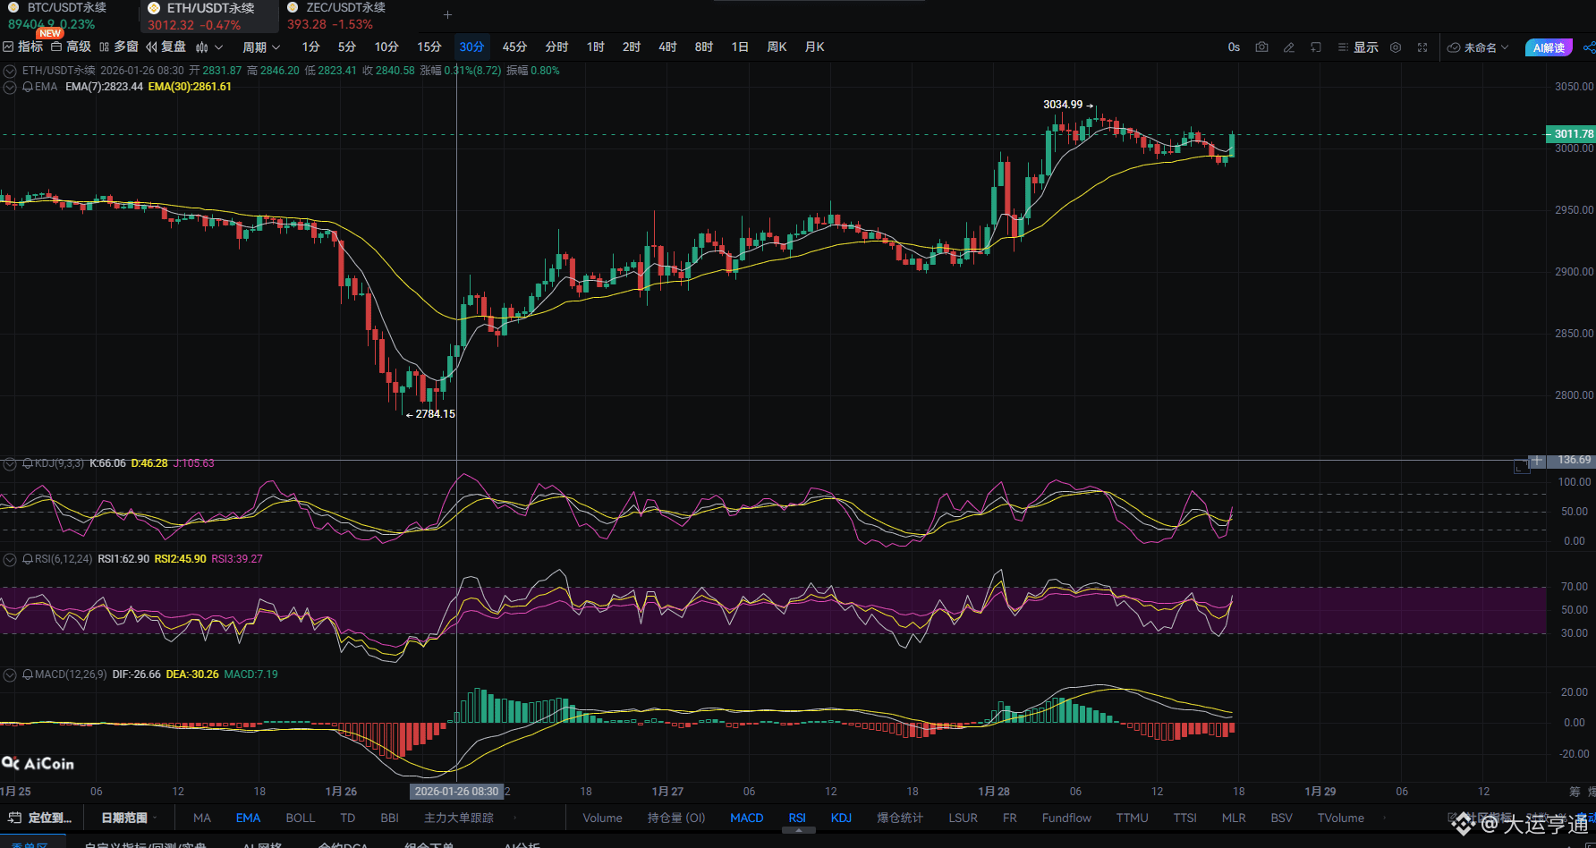Enter fullscreen chart mode
The height and width of the screenshot is (848, 1596).
point(1422,47)
